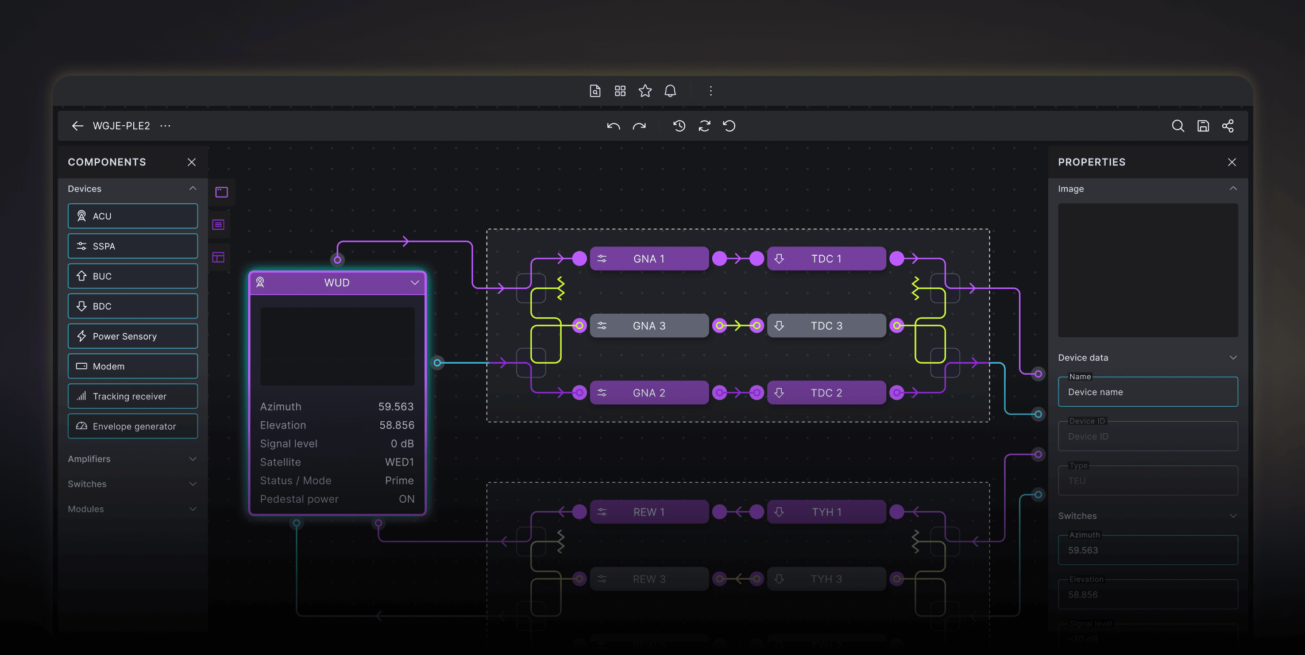Image resolution: width=1305 pixels, height=655 pixels.
Task: Click the antenna icon on WUD header
Action: [x=260, y=282]
